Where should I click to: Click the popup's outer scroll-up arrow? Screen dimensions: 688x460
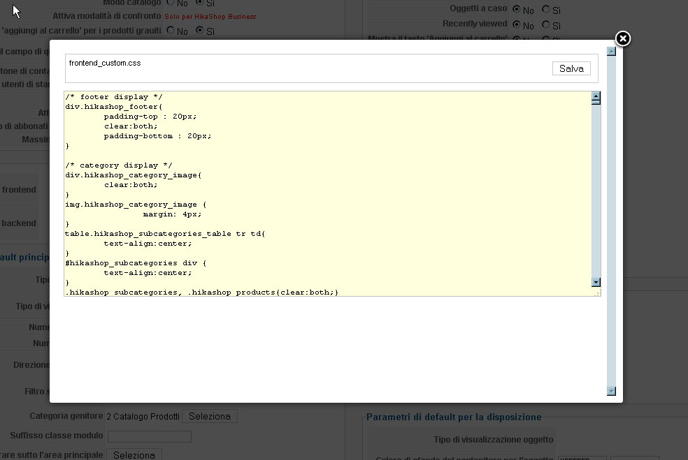coord(611,51)
